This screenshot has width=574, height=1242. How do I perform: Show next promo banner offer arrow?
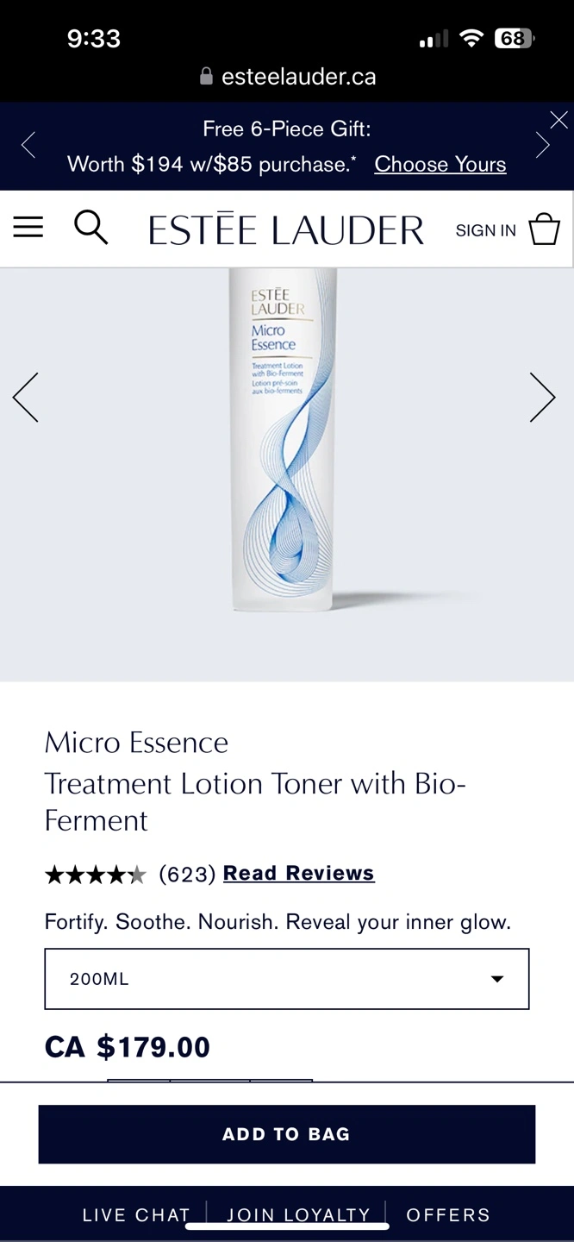542,145
